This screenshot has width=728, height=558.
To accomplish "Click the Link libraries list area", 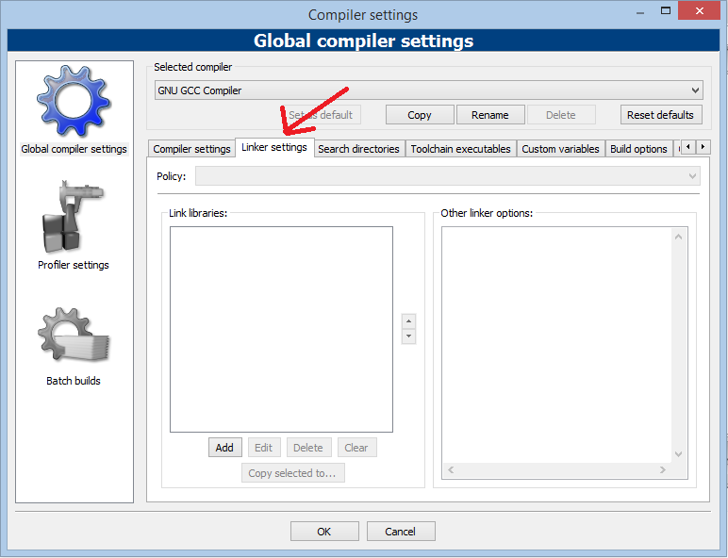I will pos(281,329).
